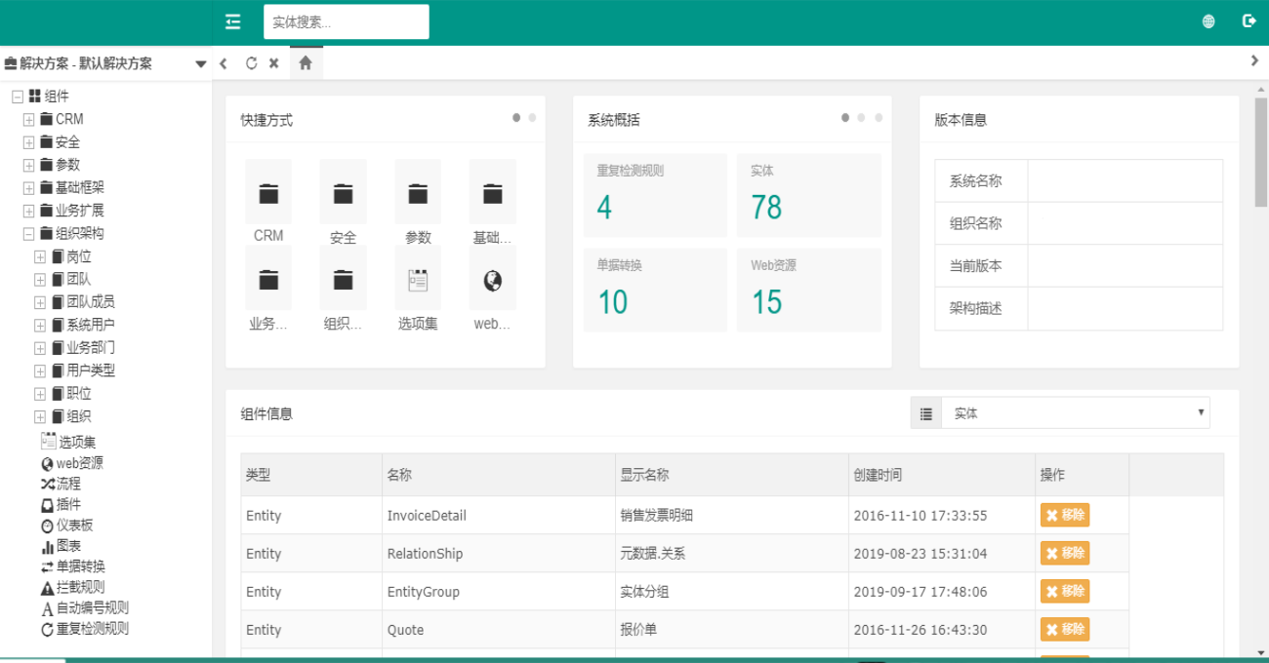Remove the Quote entity with 移除 button

click(x=1065, y=629)
